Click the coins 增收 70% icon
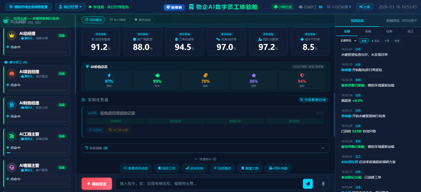This screenshot has height=192, width=421. click(x=205, y=75)
